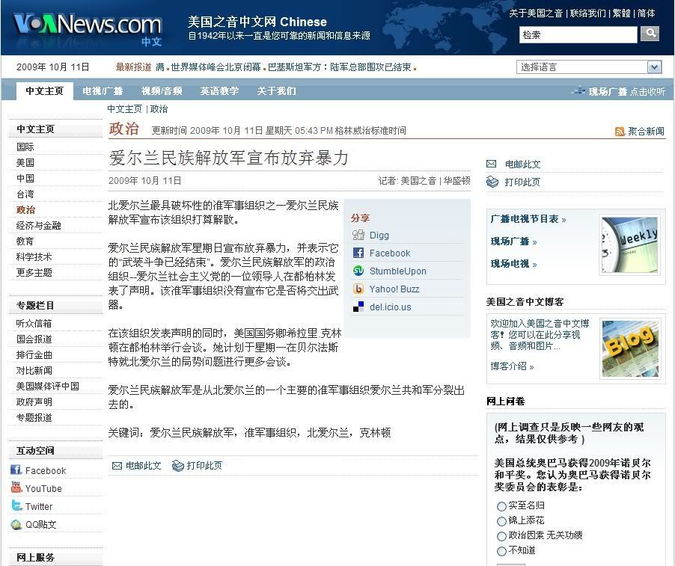Open Twitter from the 互动空间 sidebar
The height and width of the screenshot is (566, 675).
coord(38,506)
